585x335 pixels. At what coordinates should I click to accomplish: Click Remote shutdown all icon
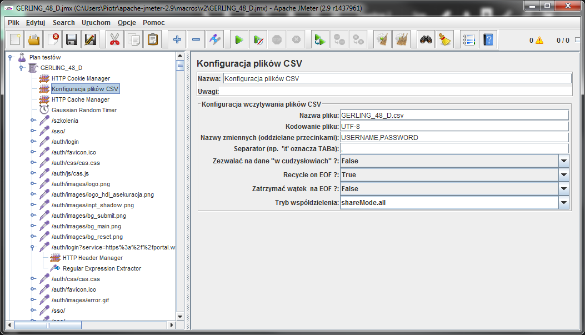[358, 39]
